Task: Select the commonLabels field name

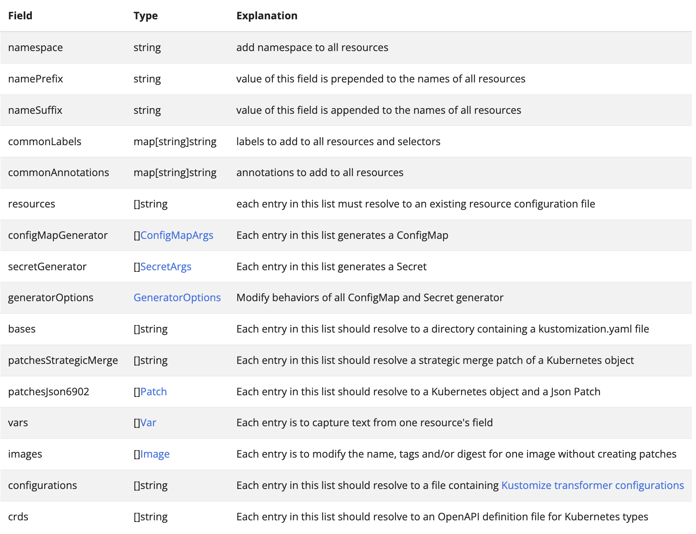Action: pos(45,142)
